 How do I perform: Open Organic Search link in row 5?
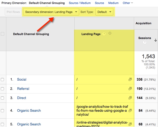tap(29, 124)
